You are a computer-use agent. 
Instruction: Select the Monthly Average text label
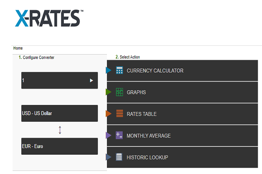point(148,136)
